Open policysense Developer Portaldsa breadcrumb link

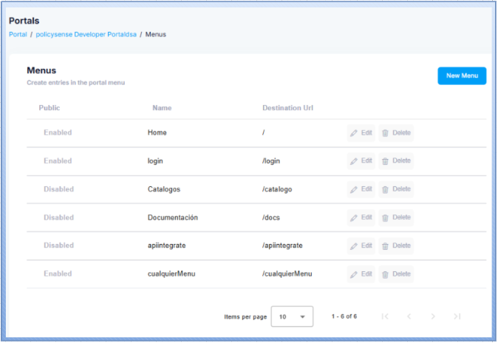(x=86, y=35)
